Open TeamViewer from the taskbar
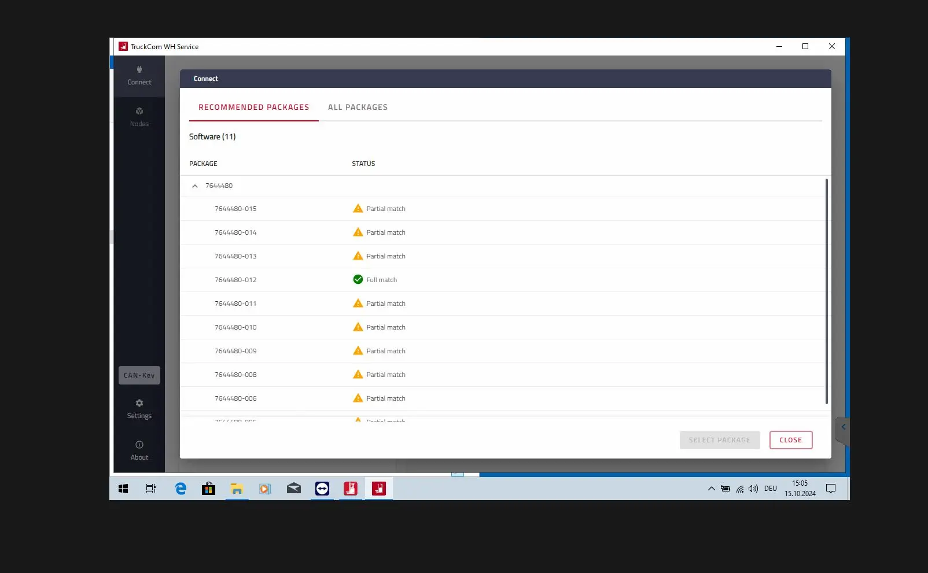Viewport: 928px width, 573px height. click(322, 489)
